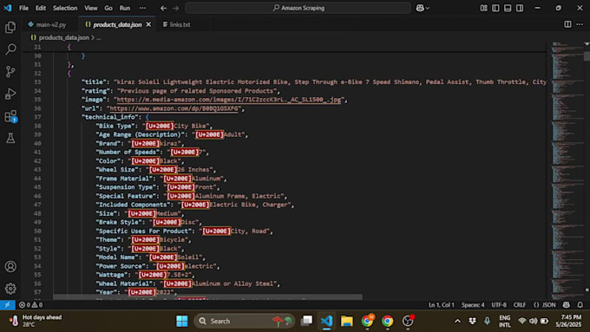
Task: Go back with the left arrow
Action: tap(163, 8)
